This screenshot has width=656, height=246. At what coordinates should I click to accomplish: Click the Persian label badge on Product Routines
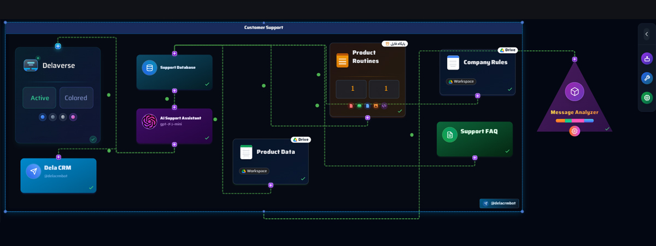[x=394, y=44]
